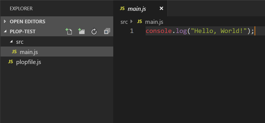Viewport: 265px width, 123px height.
Task: Click the "Hello, World!" string in code
Action: 219,31
